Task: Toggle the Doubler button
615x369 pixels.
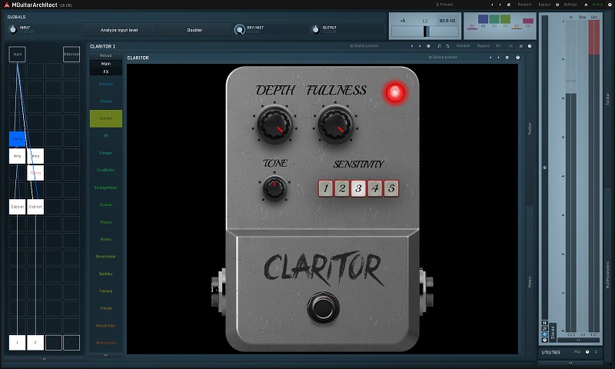Action: [194, 30]
